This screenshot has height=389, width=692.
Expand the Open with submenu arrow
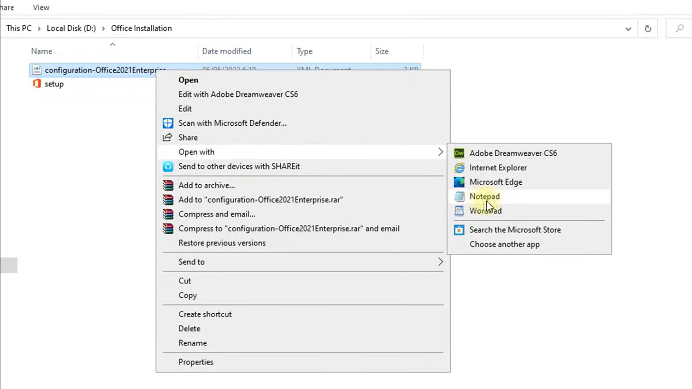click(x=441, y=152)
